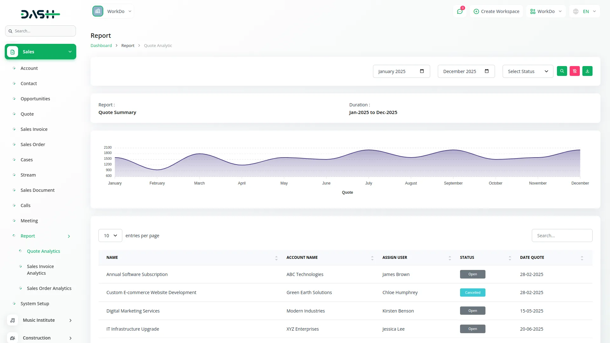The image size is (610, 343).
Task: Click the red reset filter trash icon
Action: 574,71
